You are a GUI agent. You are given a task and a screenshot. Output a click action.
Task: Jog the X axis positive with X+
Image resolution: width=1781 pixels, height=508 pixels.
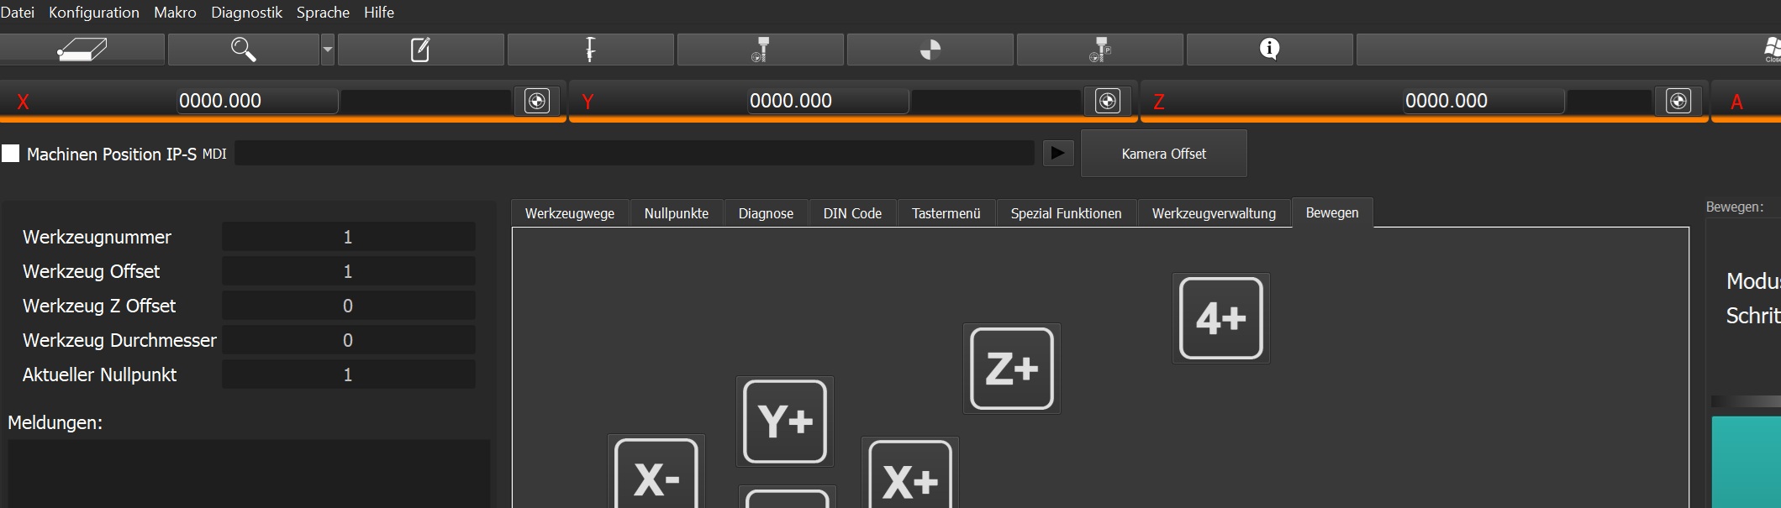tap(910, 474)
